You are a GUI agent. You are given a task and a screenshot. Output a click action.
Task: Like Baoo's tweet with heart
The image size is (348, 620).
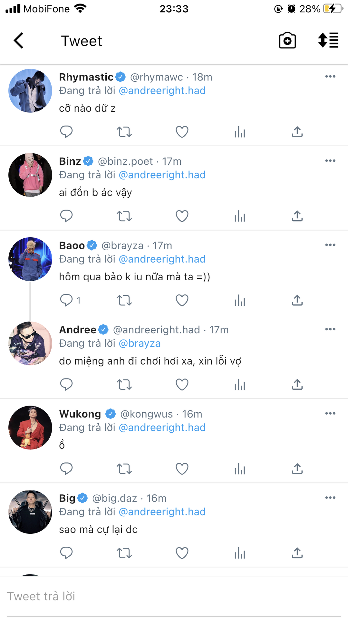(182, 300)
